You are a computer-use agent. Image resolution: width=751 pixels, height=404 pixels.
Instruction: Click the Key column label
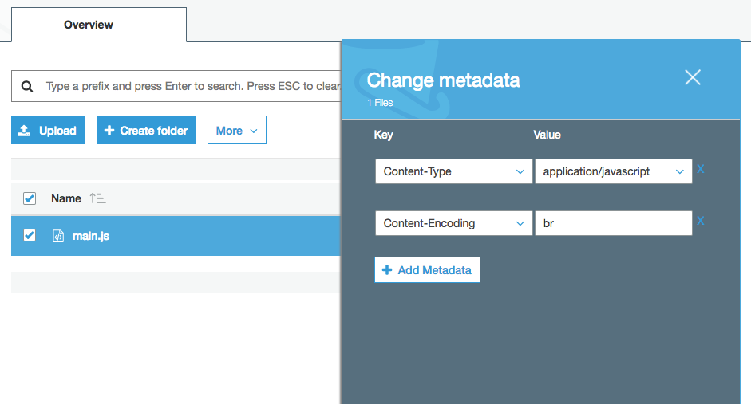tap(383, 135)
